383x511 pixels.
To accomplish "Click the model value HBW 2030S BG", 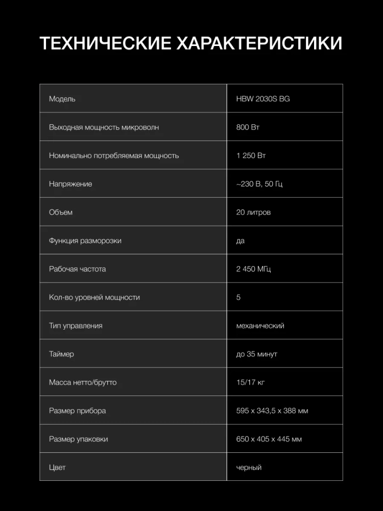I will [x=263, y=99].
